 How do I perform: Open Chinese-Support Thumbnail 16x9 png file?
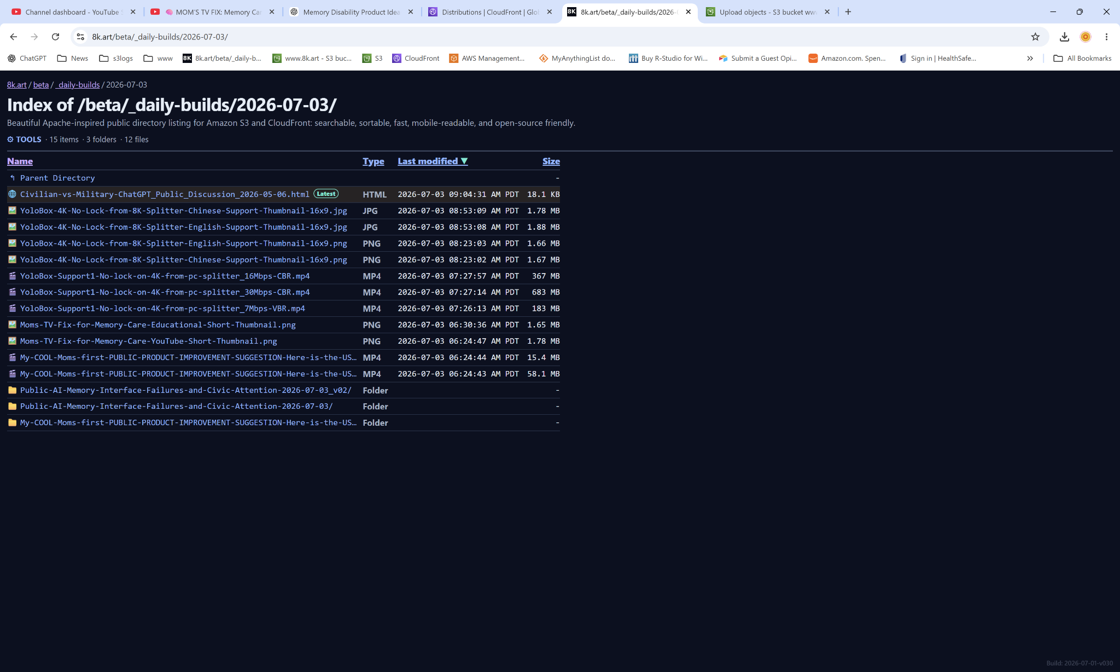(x=184, y=260)
